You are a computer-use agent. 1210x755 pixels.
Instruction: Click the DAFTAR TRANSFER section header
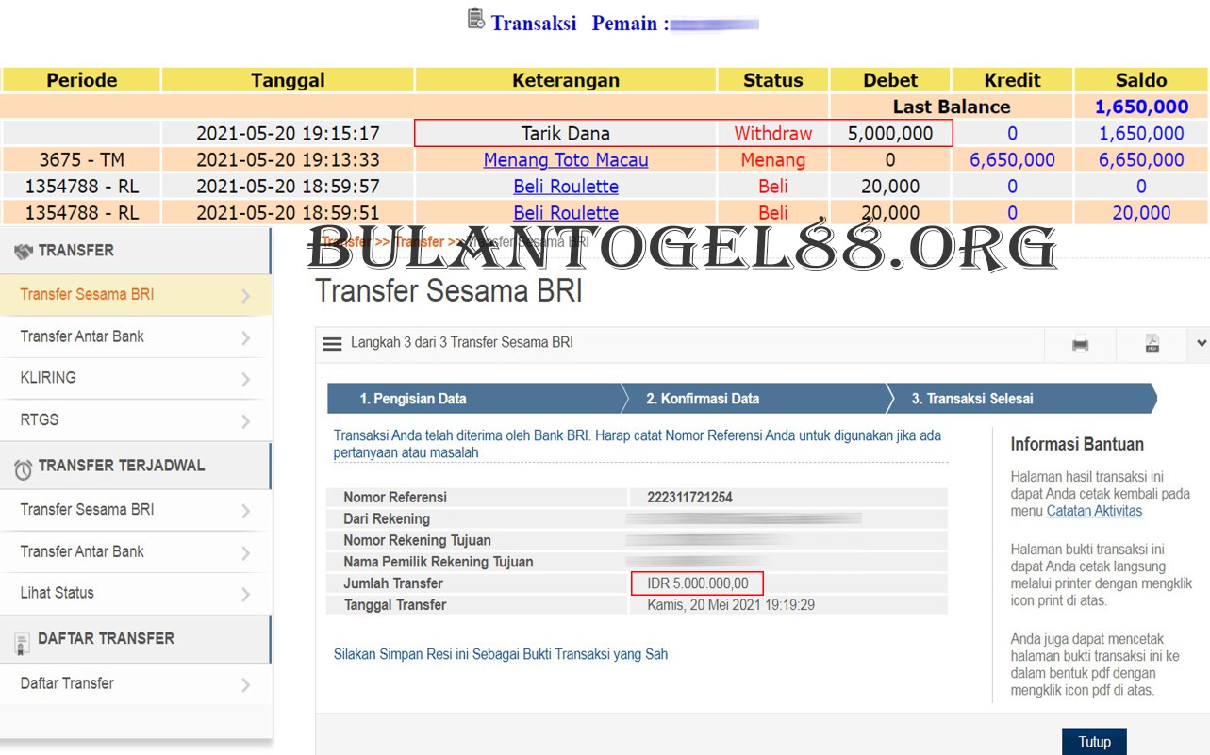point(136,639)
